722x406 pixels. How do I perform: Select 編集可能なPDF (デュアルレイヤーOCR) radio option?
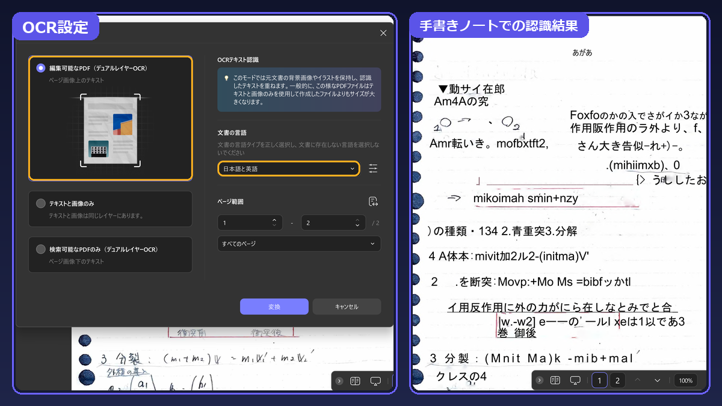tap(40, 68)
